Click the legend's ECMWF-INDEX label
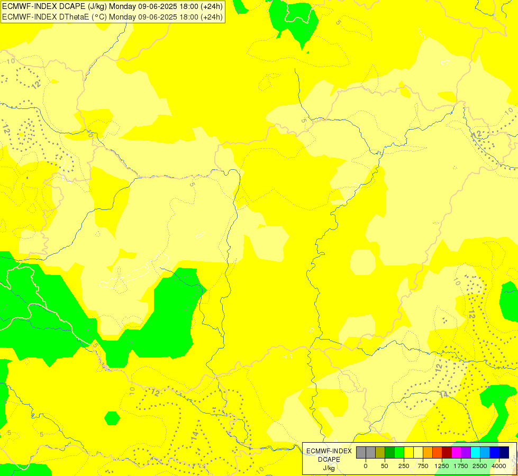The width and height of the screenshot is (518, 476). click(x=329, y=451)
